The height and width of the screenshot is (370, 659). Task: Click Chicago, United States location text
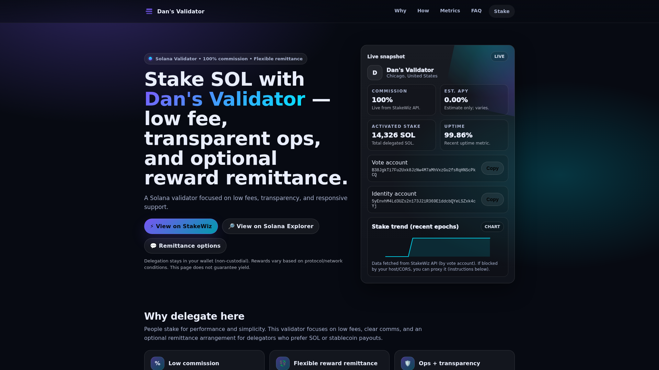point(412,76)
